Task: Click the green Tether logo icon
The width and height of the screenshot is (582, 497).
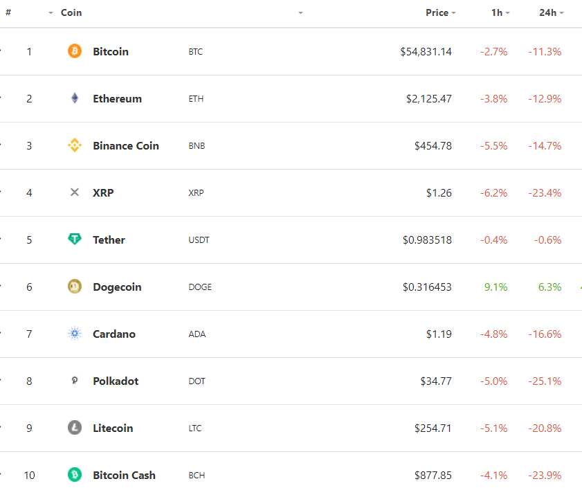Action: pos(75,240)
